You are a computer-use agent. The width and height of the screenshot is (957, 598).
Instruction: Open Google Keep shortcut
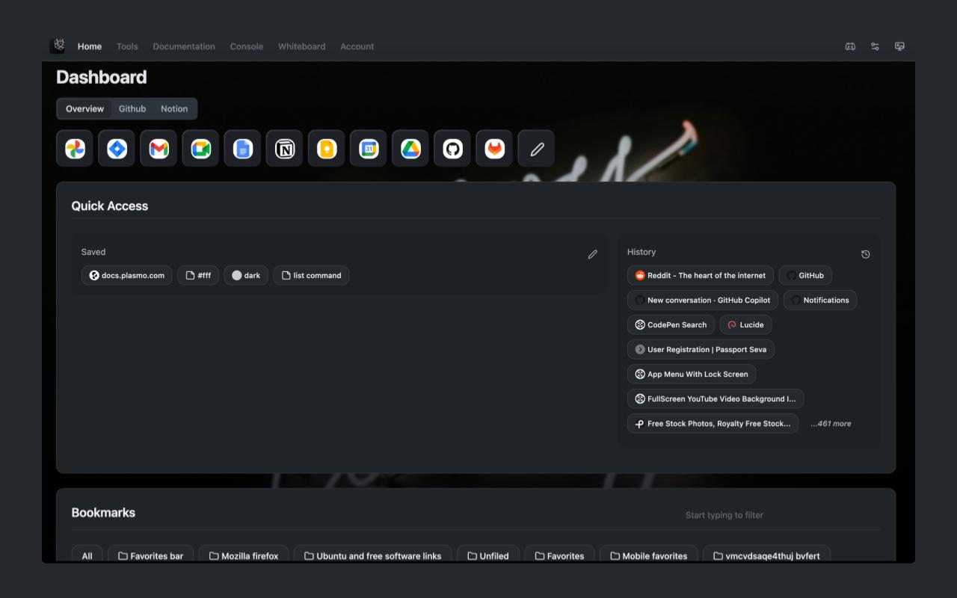326,148
